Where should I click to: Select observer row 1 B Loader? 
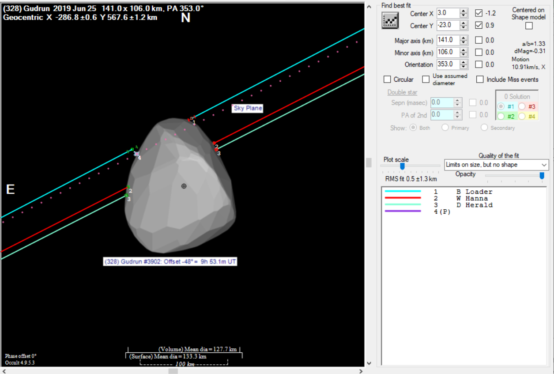click(438, 192)
